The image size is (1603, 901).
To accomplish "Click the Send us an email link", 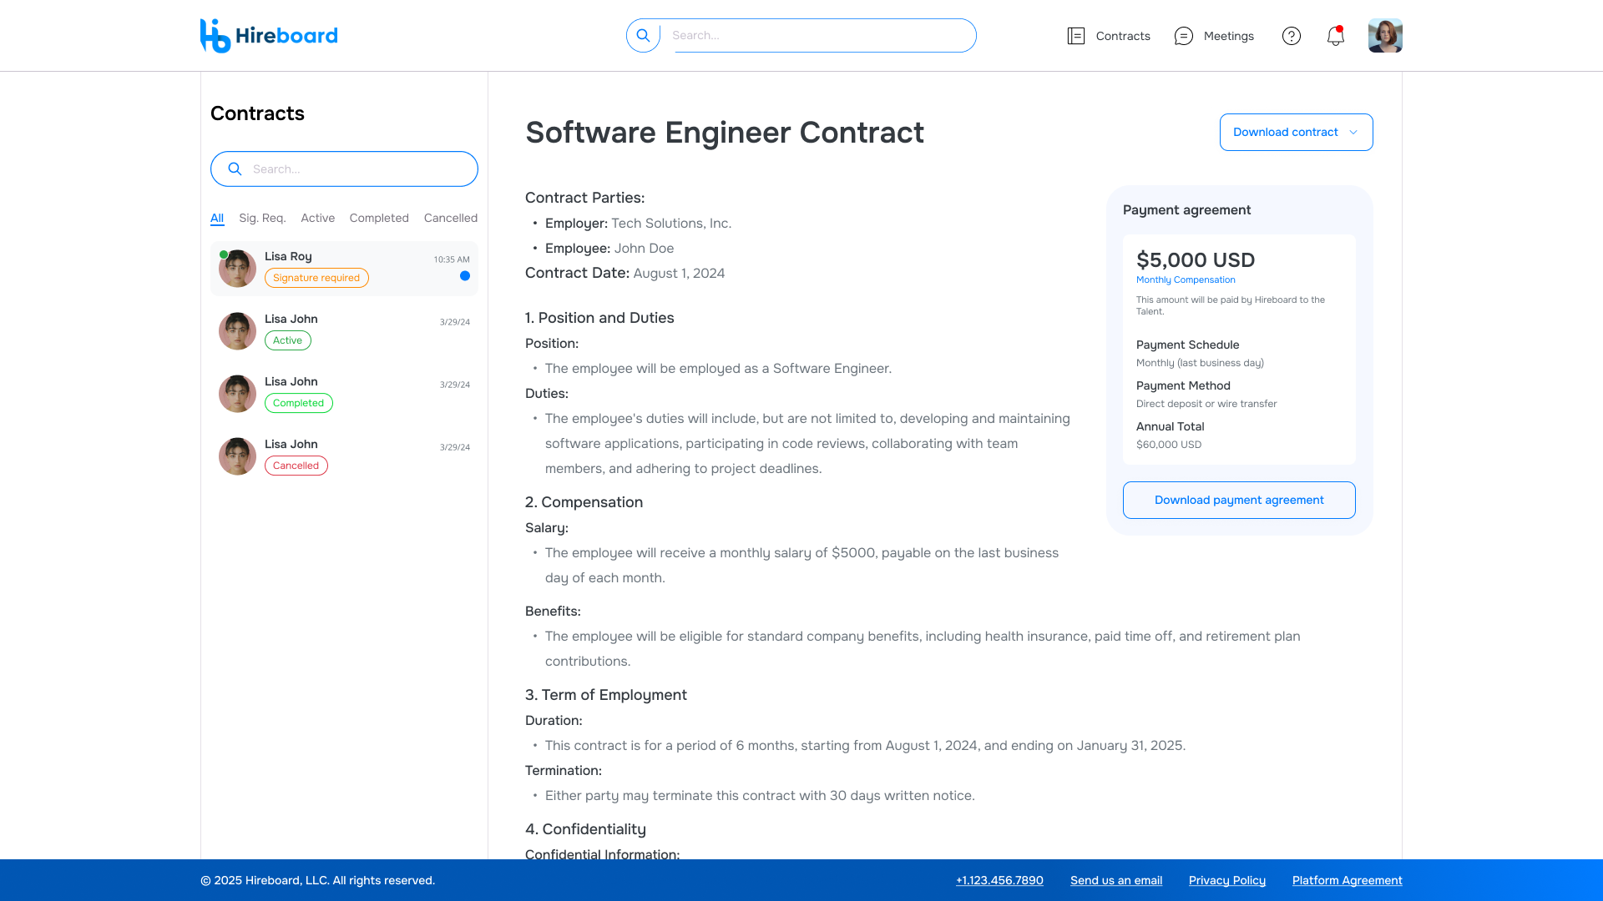I will click(1115, 881).
